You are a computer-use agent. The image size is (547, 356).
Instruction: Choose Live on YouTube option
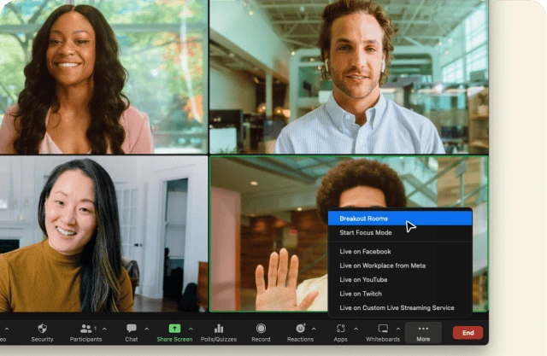pyautogui.click(x=363, y=279)
